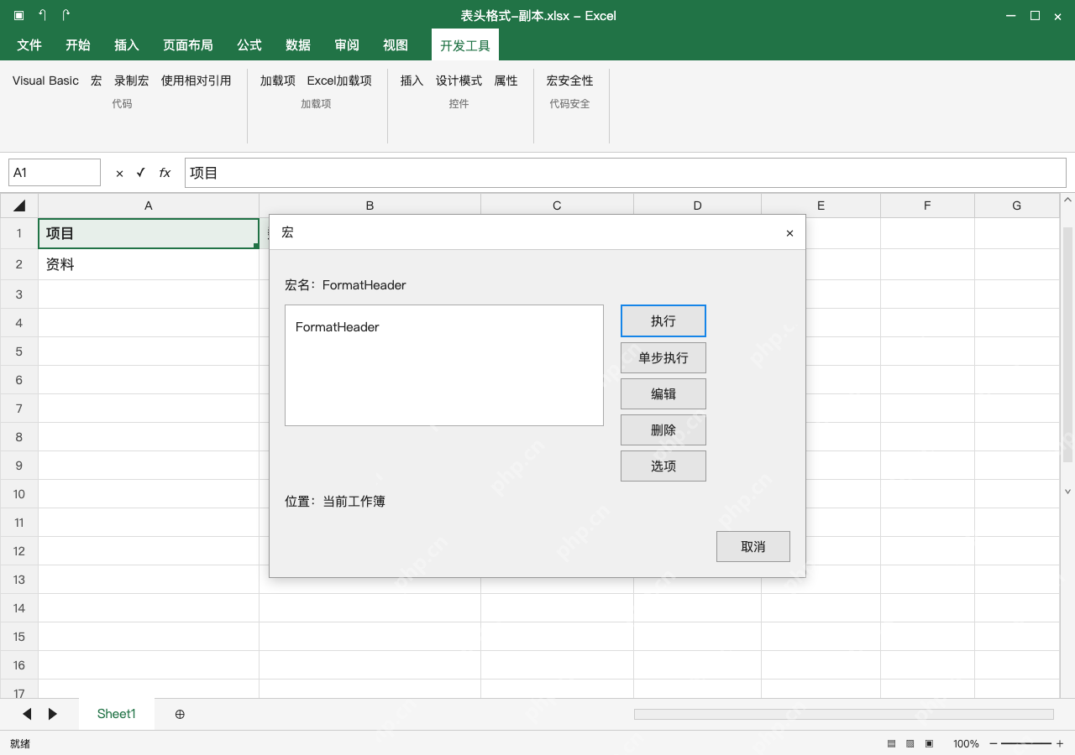Open the 页面布局 ribbon tab

coord(188,45)
